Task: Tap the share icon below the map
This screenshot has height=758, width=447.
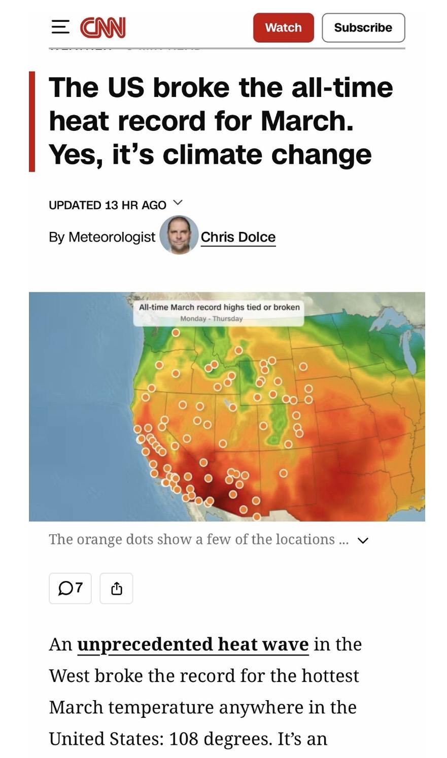Action: [x=116, y=588]
